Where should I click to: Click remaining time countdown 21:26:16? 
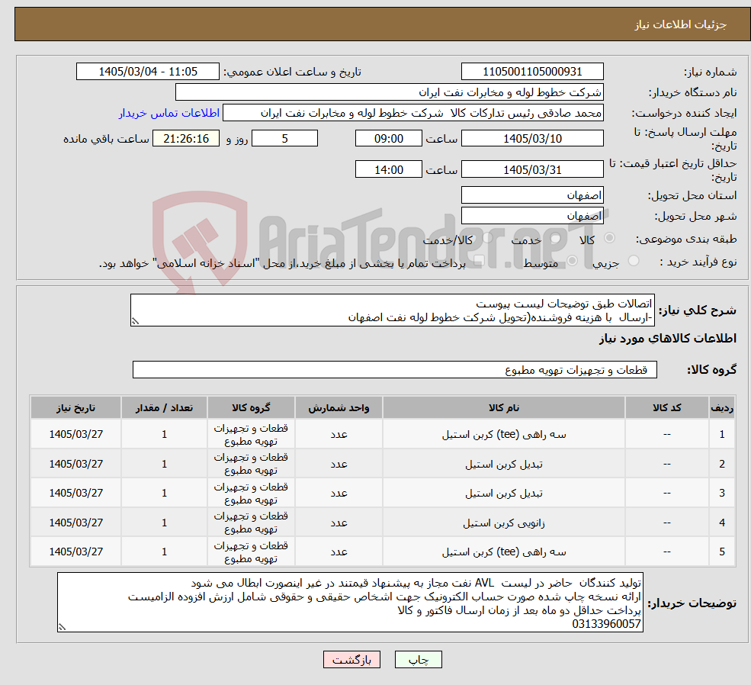click(186, 138)
